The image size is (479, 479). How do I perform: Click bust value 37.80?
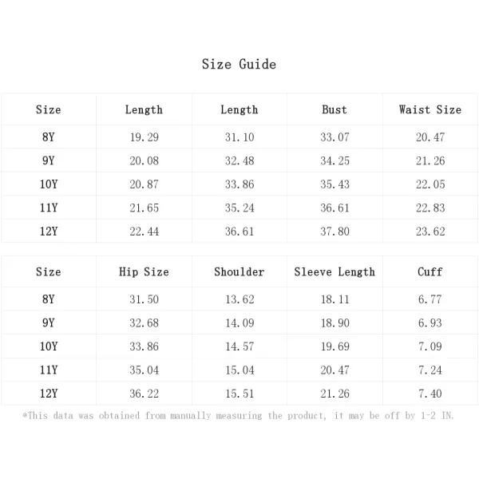point(335,232)
